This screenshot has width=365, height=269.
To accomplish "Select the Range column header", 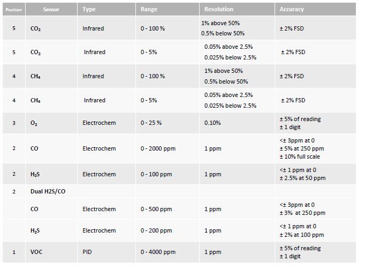I will 149,10.
